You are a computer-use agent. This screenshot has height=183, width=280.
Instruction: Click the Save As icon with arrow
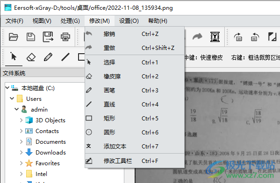pos(48,37)
